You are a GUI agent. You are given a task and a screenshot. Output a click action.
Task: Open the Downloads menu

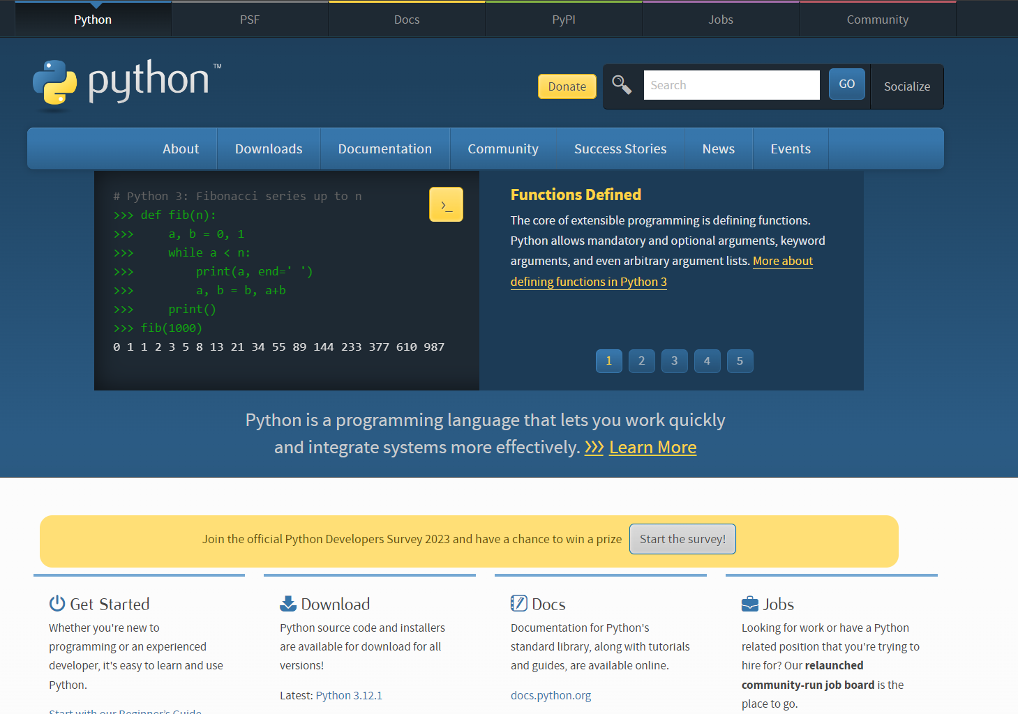[x=269, y=149]
